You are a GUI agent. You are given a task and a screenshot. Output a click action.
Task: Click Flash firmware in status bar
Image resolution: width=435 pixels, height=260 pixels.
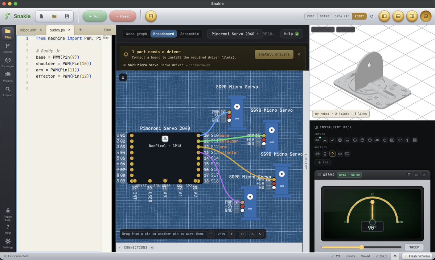(x=417, y=256)
